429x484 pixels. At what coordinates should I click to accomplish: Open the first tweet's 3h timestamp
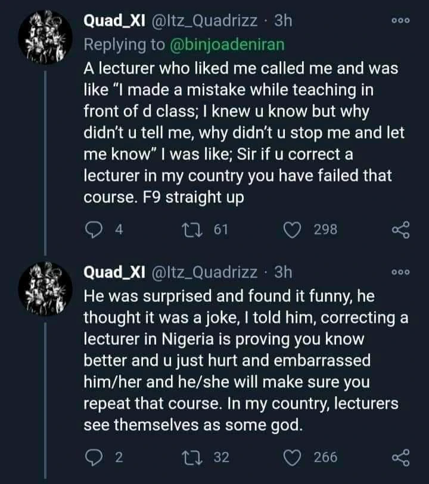(282, 21)
